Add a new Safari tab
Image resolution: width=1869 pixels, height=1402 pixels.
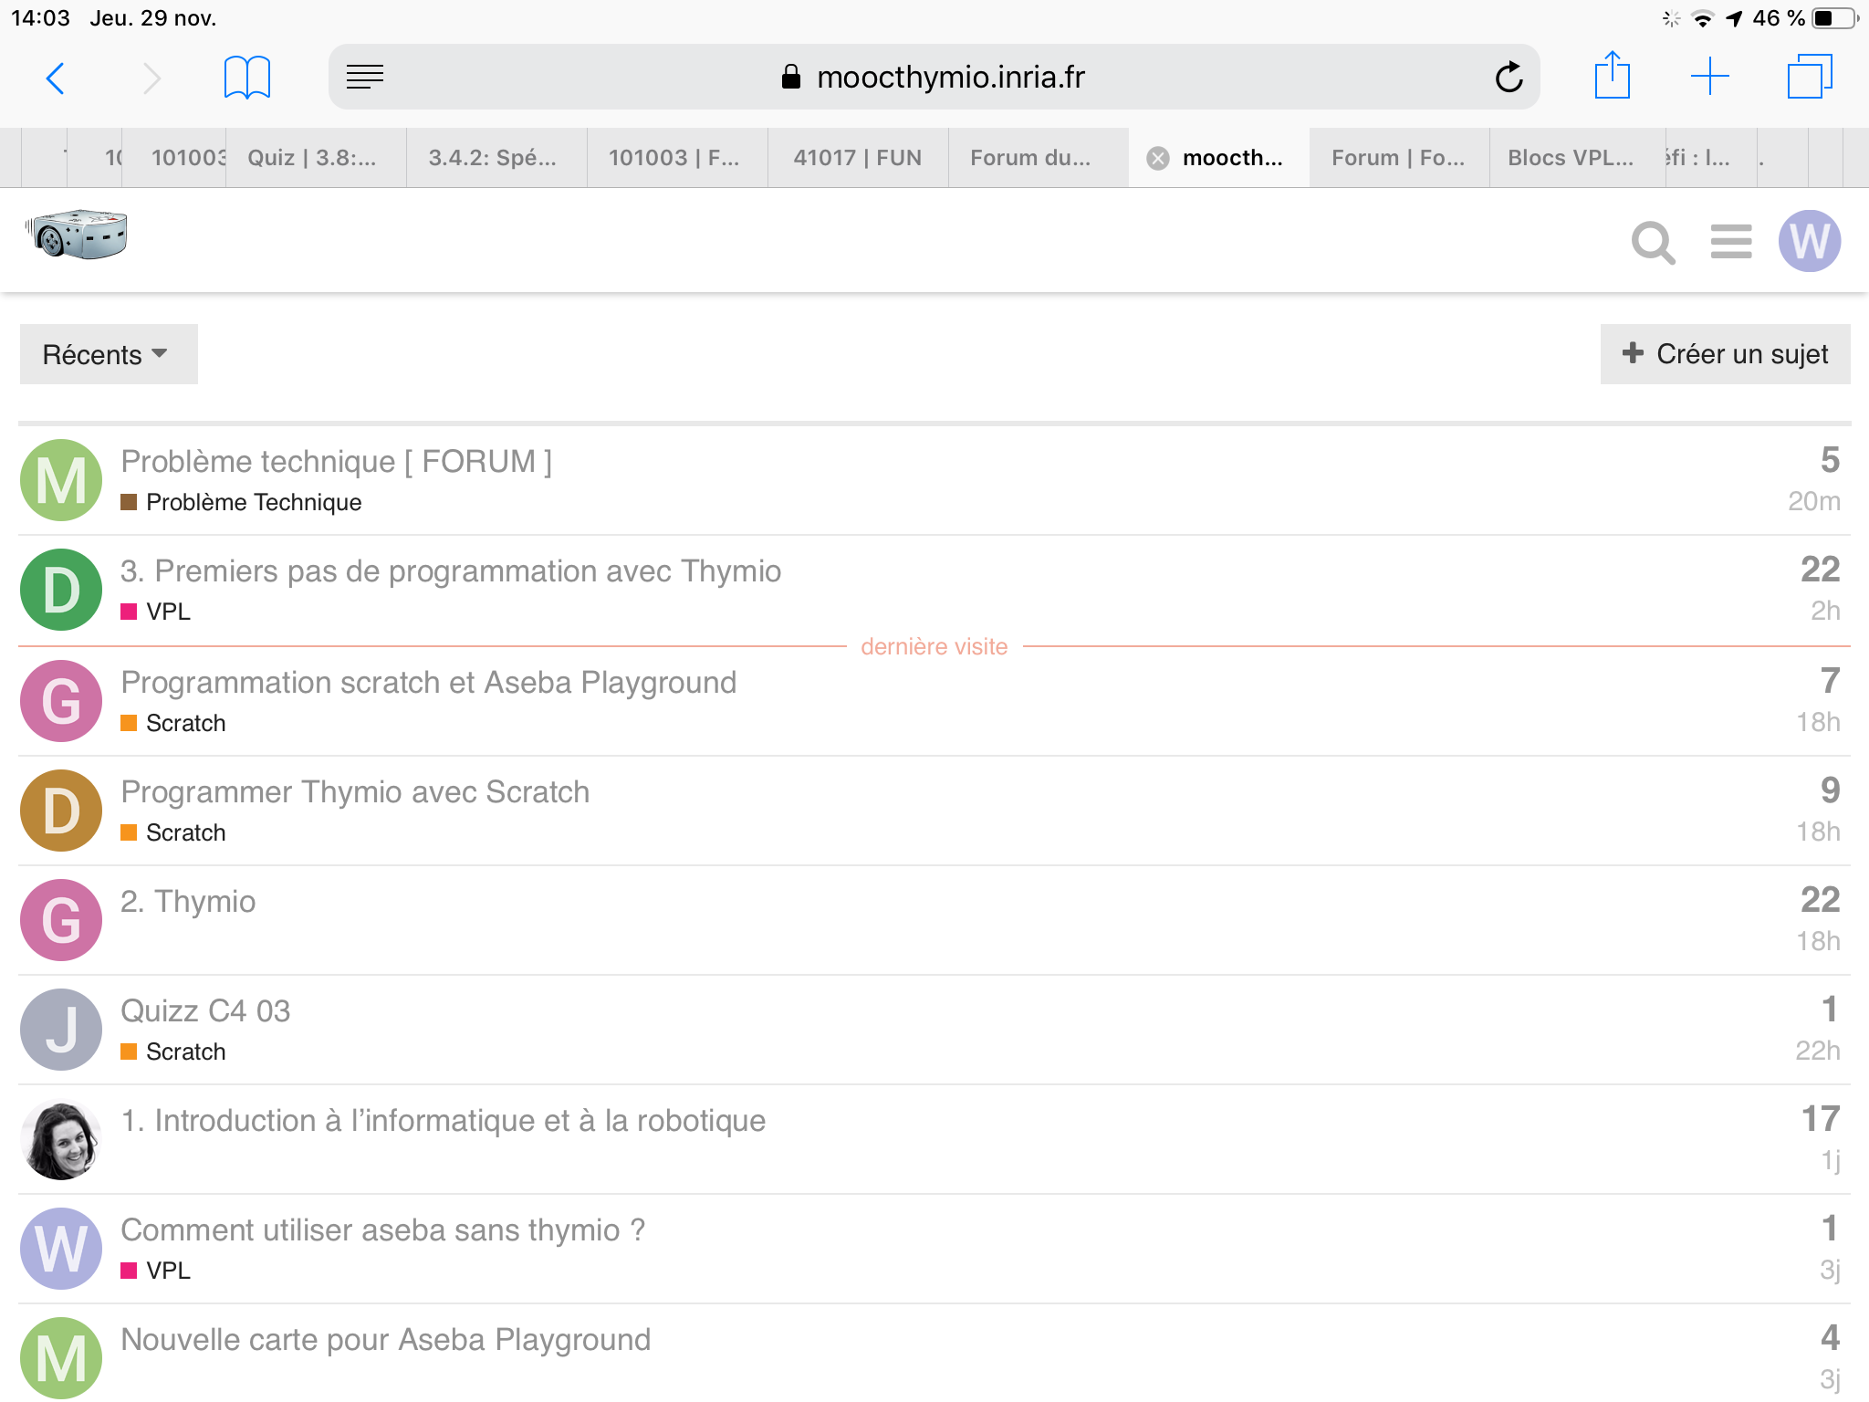tap(1709, 77)
